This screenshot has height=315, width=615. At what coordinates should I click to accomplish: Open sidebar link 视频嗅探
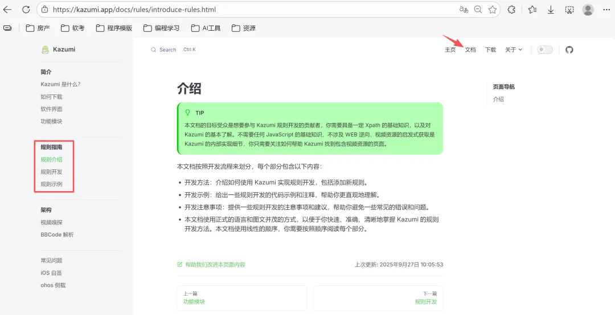click(51, 222)
